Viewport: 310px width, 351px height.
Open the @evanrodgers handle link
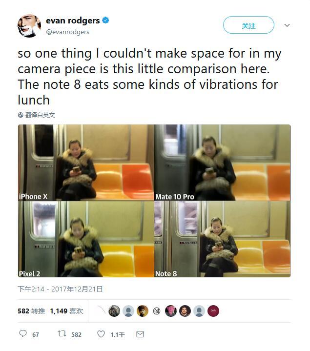click(x=67, y=32)
